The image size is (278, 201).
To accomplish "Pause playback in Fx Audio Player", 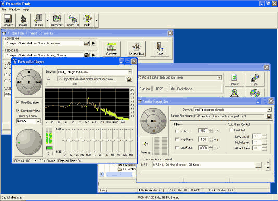I will click(x=29, y=82).
